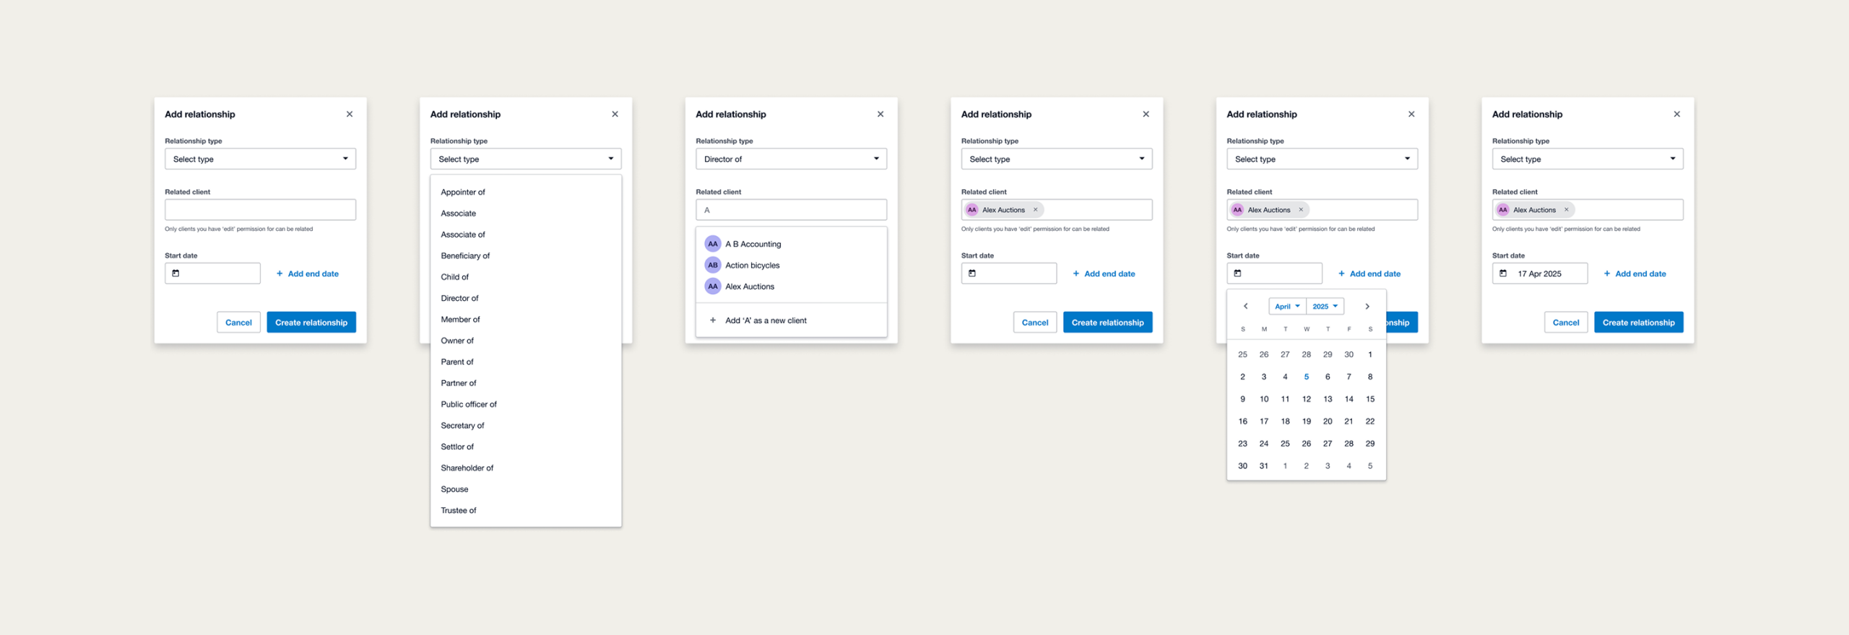Screen dimensions: 1849x635
Task: Select Beneficiary of in the type list
Action: [465, 255]
